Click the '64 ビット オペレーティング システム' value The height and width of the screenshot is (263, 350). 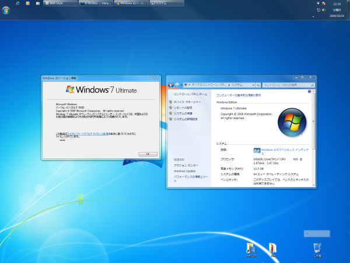(276, 174)
